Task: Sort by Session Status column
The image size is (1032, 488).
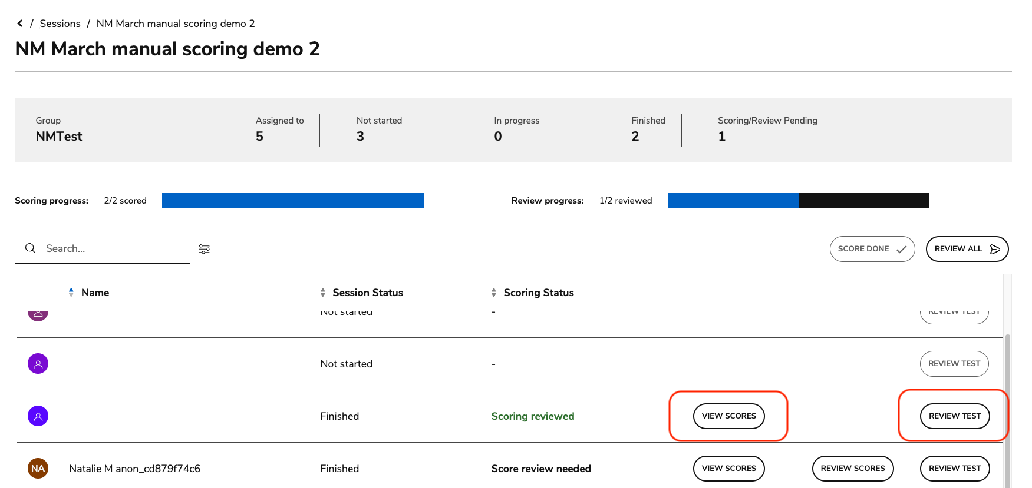Action: click(367, 293)
